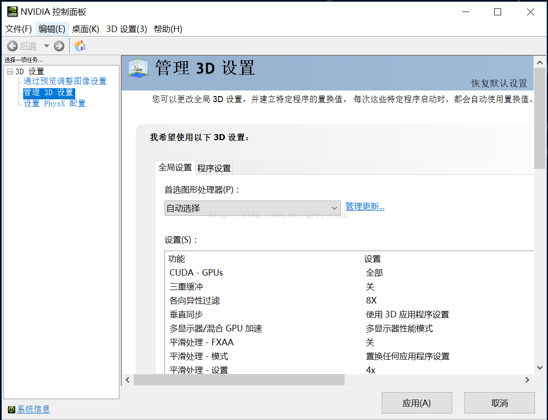This screenshot has height=420, width=548.
Task: Select the 平滑处理 - 模式 row
Action: coord(349,356)
